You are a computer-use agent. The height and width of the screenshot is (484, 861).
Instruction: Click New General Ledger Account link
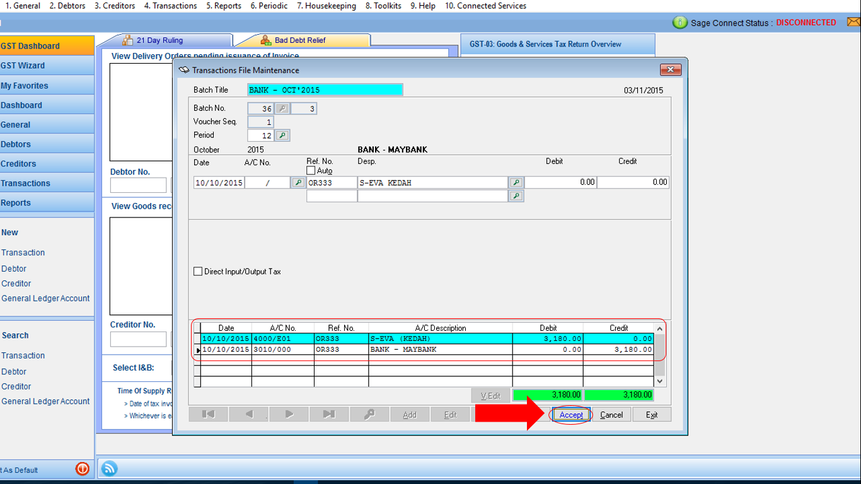point(45,298)
